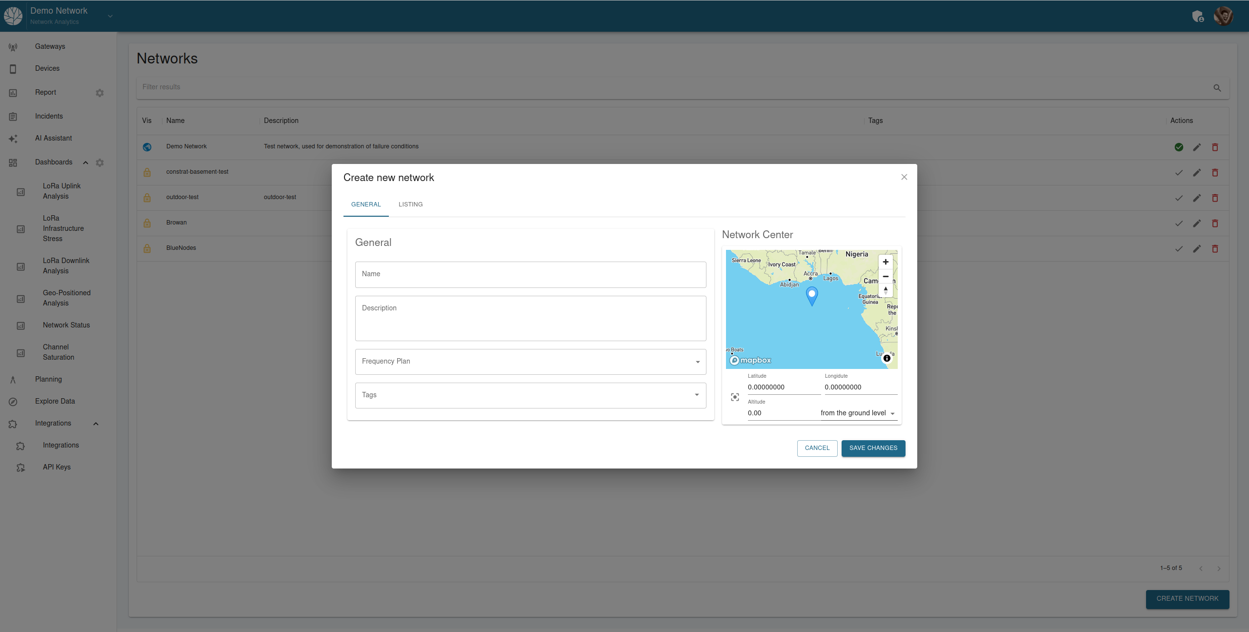Activate Browan network using its checkmark

click(1179, 224)
